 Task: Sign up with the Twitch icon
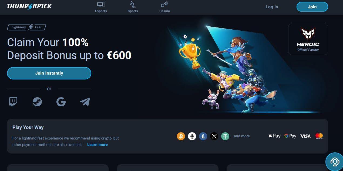click(13, 102)
